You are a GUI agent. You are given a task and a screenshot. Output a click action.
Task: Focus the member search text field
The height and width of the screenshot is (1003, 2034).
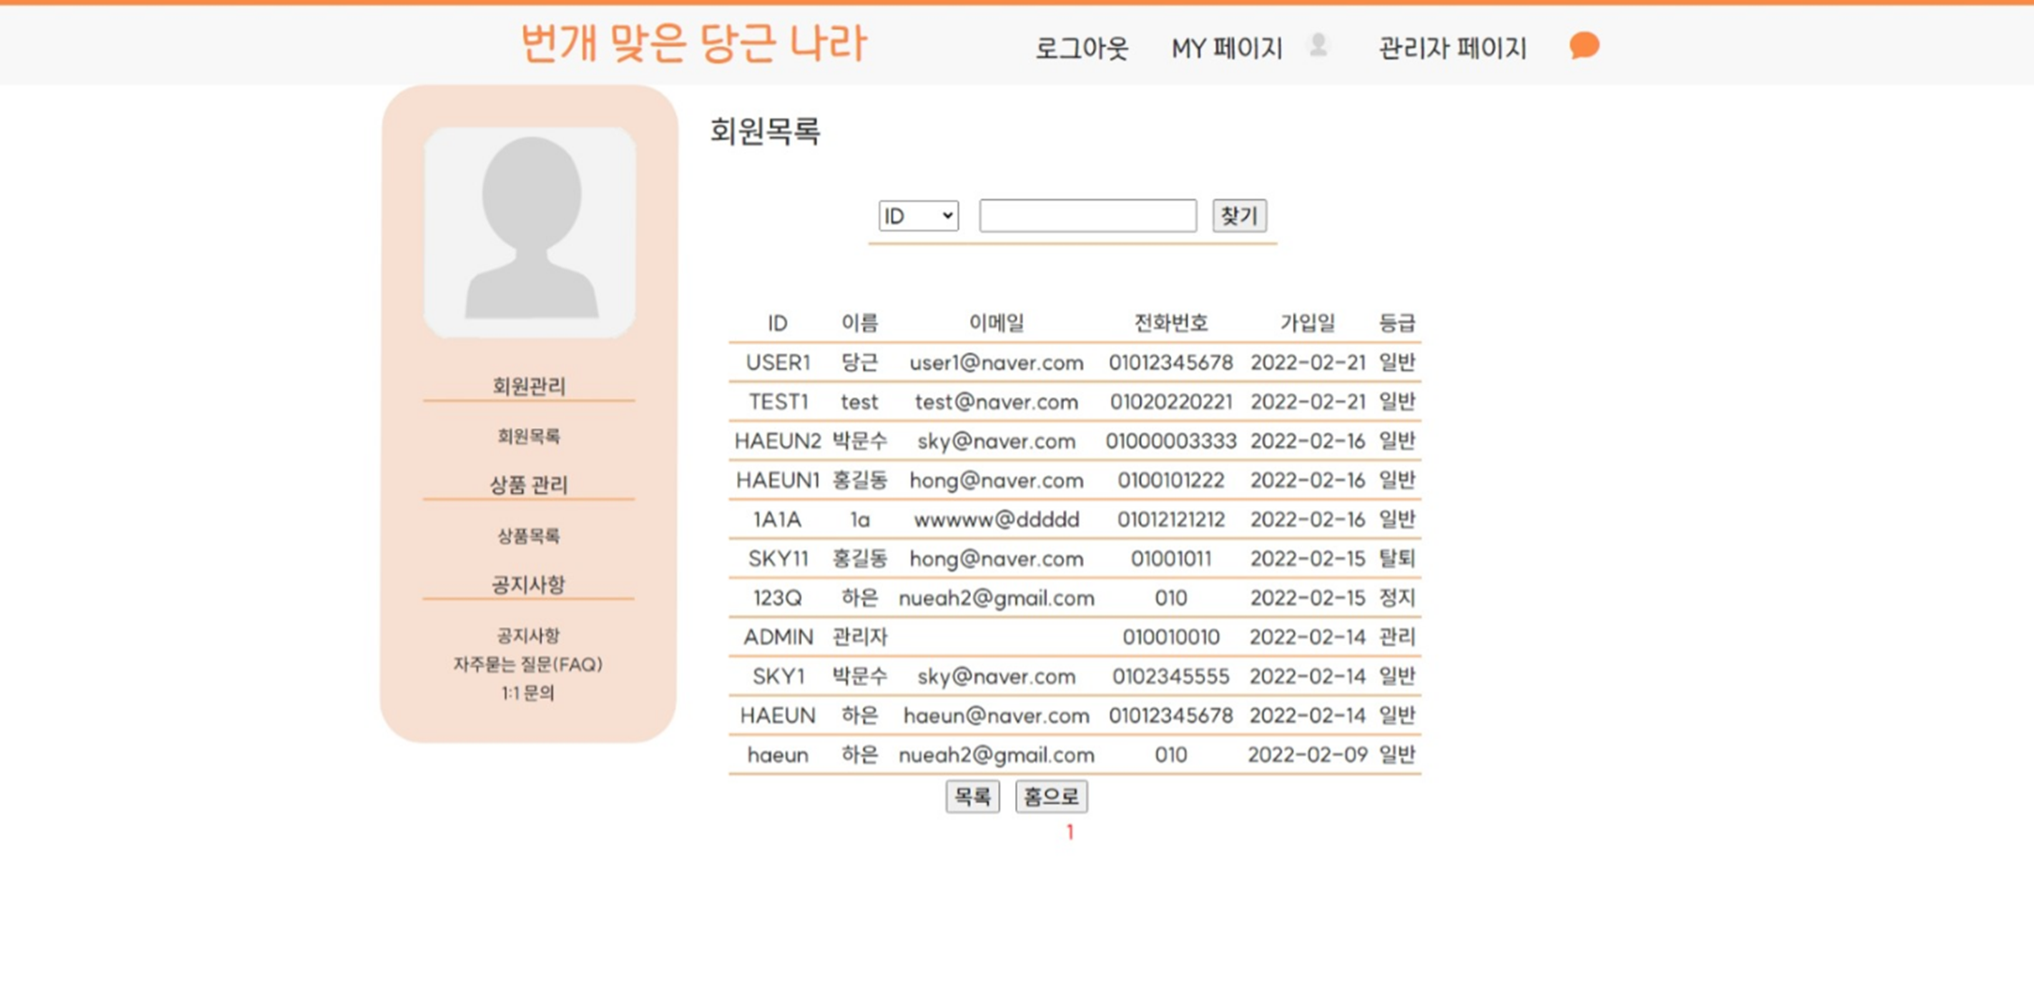coord(1087,216)
